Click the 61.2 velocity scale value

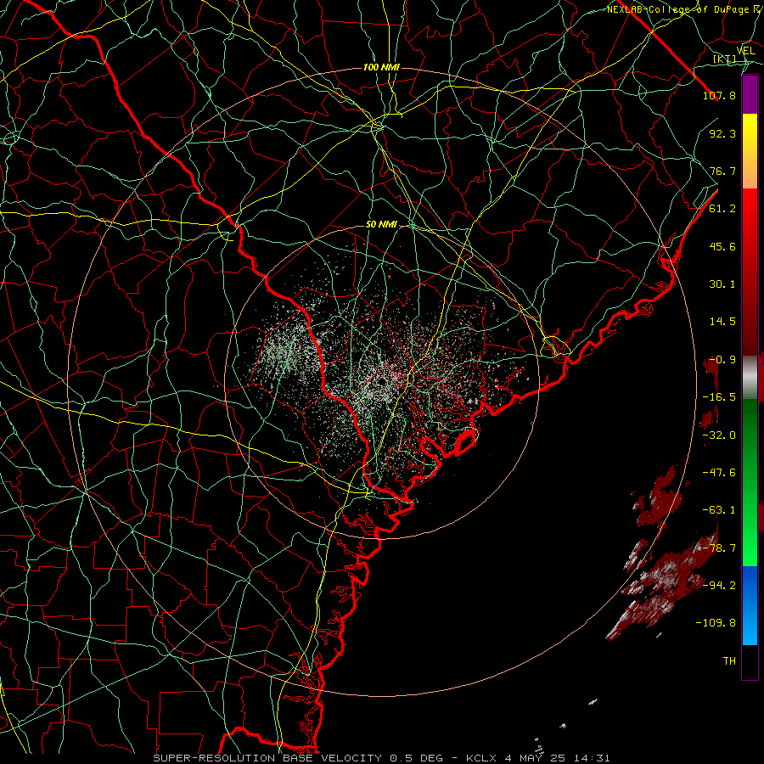722,209
